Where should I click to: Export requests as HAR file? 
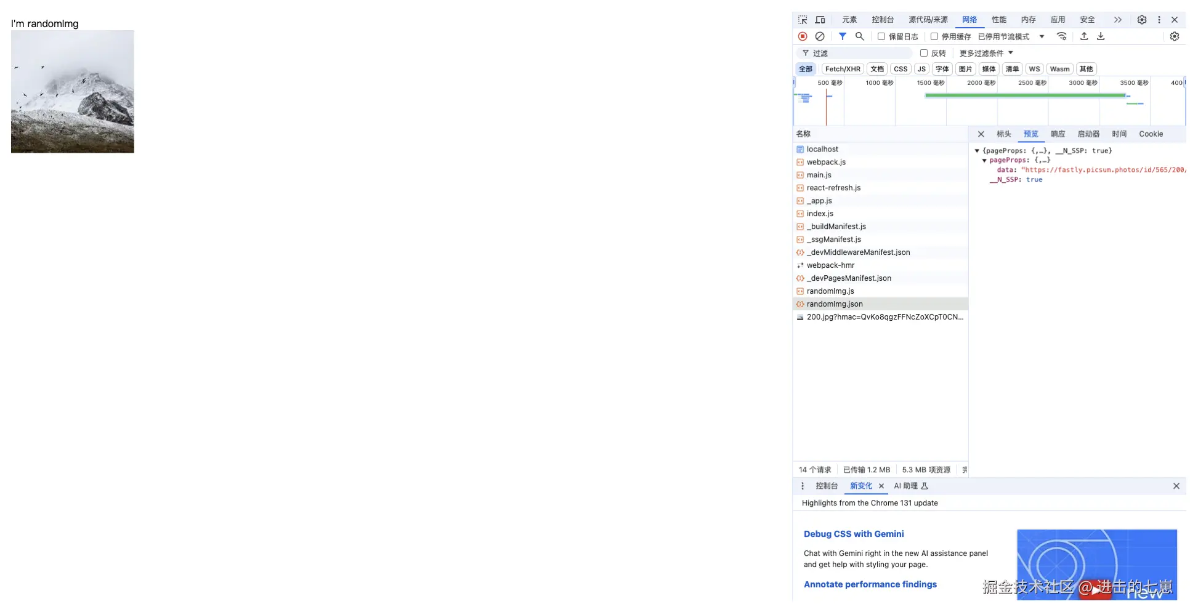[x=1101, y=36]
